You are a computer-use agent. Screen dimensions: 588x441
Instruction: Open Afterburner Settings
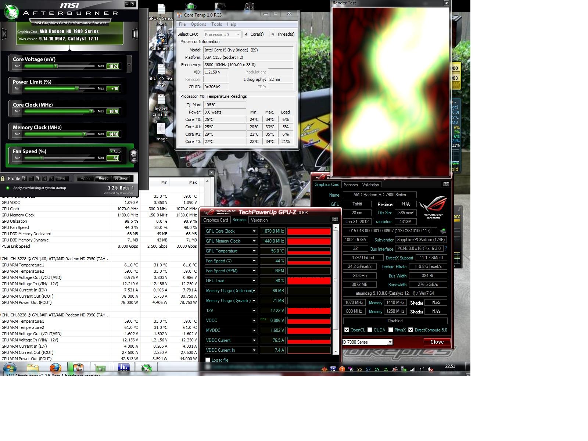point(121,179)
